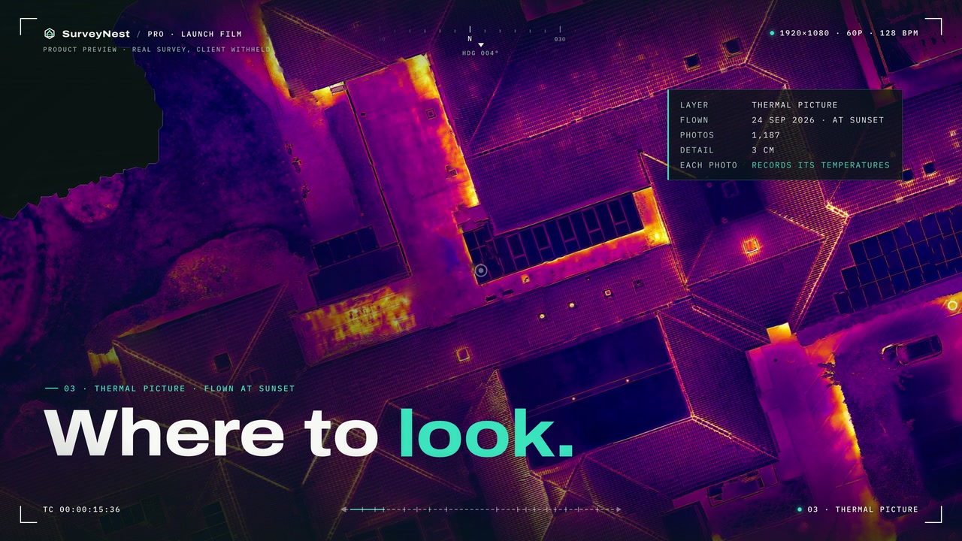Click the 03 · THERMAL PICTURE footer label
The width and height of the screenshot is (962, 541).
pyautogui.click(x=863, y=509)
